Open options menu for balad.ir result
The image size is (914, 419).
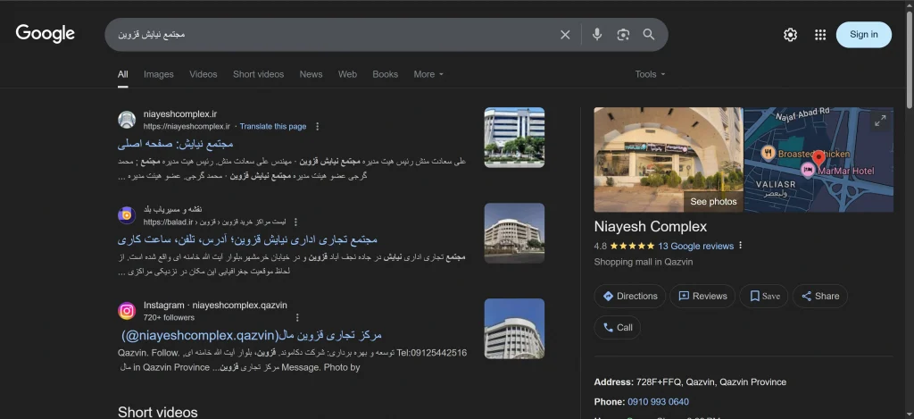point(295,222)
